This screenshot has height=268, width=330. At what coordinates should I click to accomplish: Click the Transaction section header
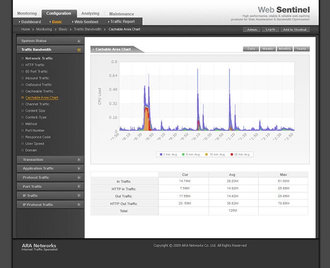pos(51,160)
